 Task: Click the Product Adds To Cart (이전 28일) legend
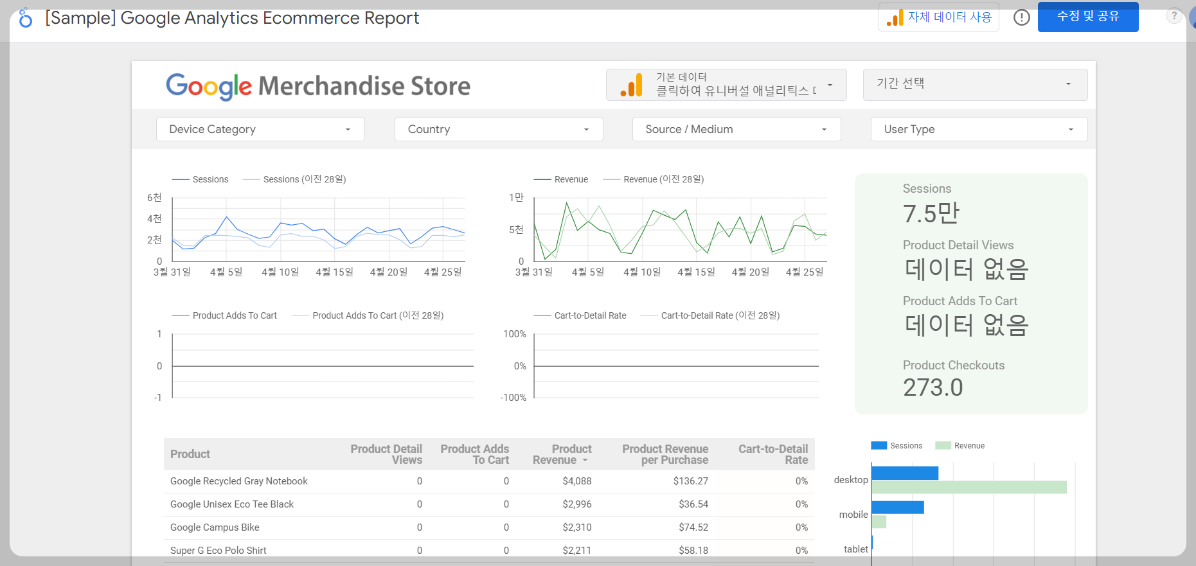pyautogui.click(x=368, y=316)
